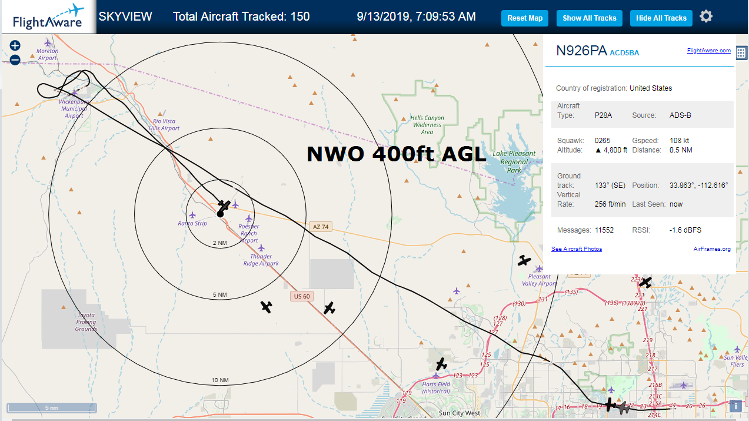Click the 5 nm map scale bar

click(52, 407)
